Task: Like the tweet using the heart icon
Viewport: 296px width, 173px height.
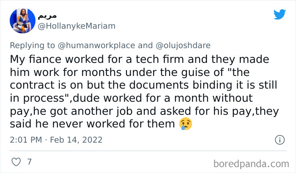Action: point(16,162)
